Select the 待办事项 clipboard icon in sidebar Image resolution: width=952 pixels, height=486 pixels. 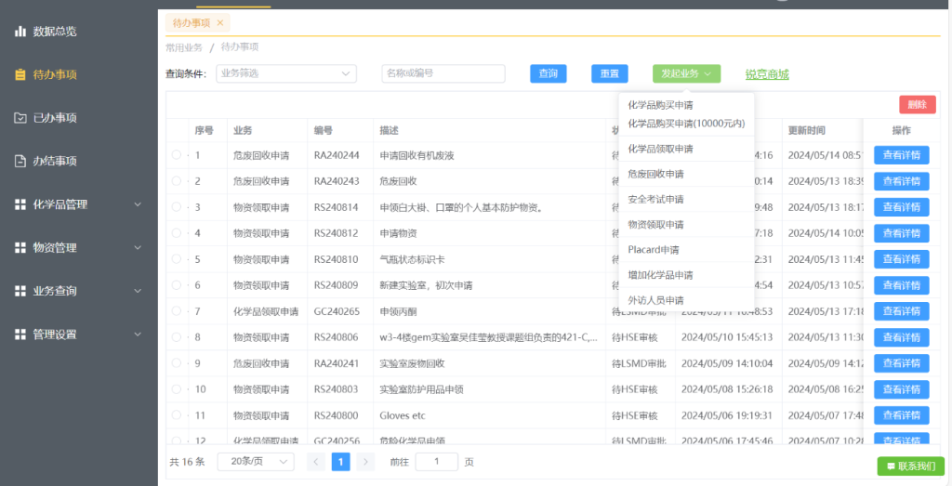pos(20,75)
